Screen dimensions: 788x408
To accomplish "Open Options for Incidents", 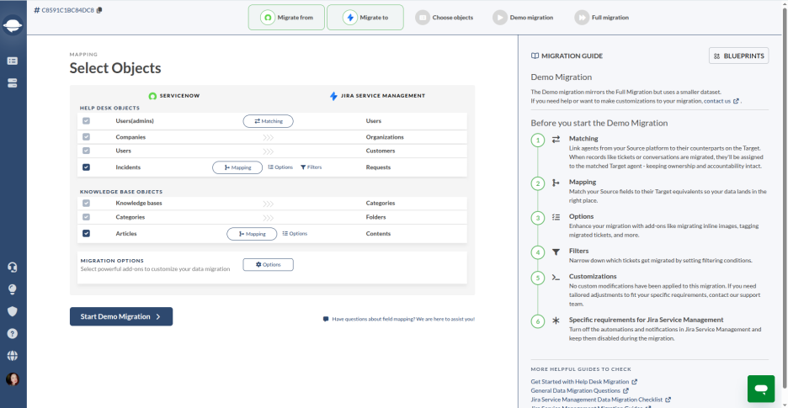I will (280, 167).
